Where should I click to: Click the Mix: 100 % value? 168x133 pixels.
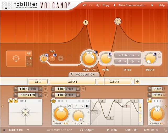(x=151, y=130)
